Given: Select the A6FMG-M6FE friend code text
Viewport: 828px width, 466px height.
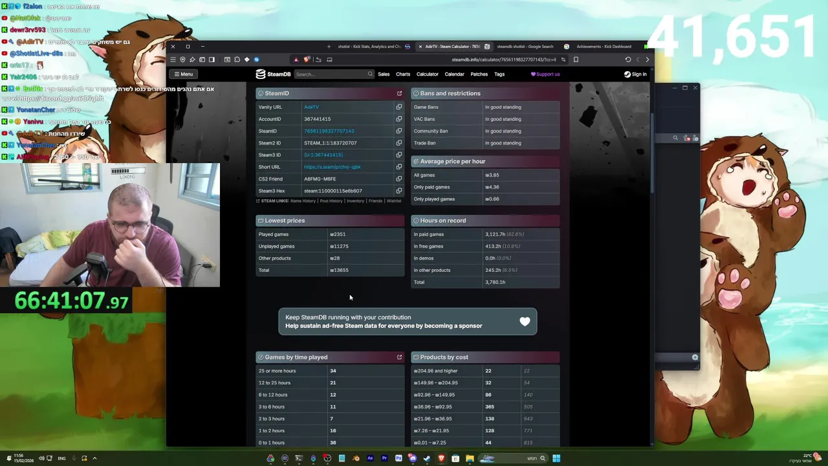Looking at the screenshot, I should pos(320,179).
